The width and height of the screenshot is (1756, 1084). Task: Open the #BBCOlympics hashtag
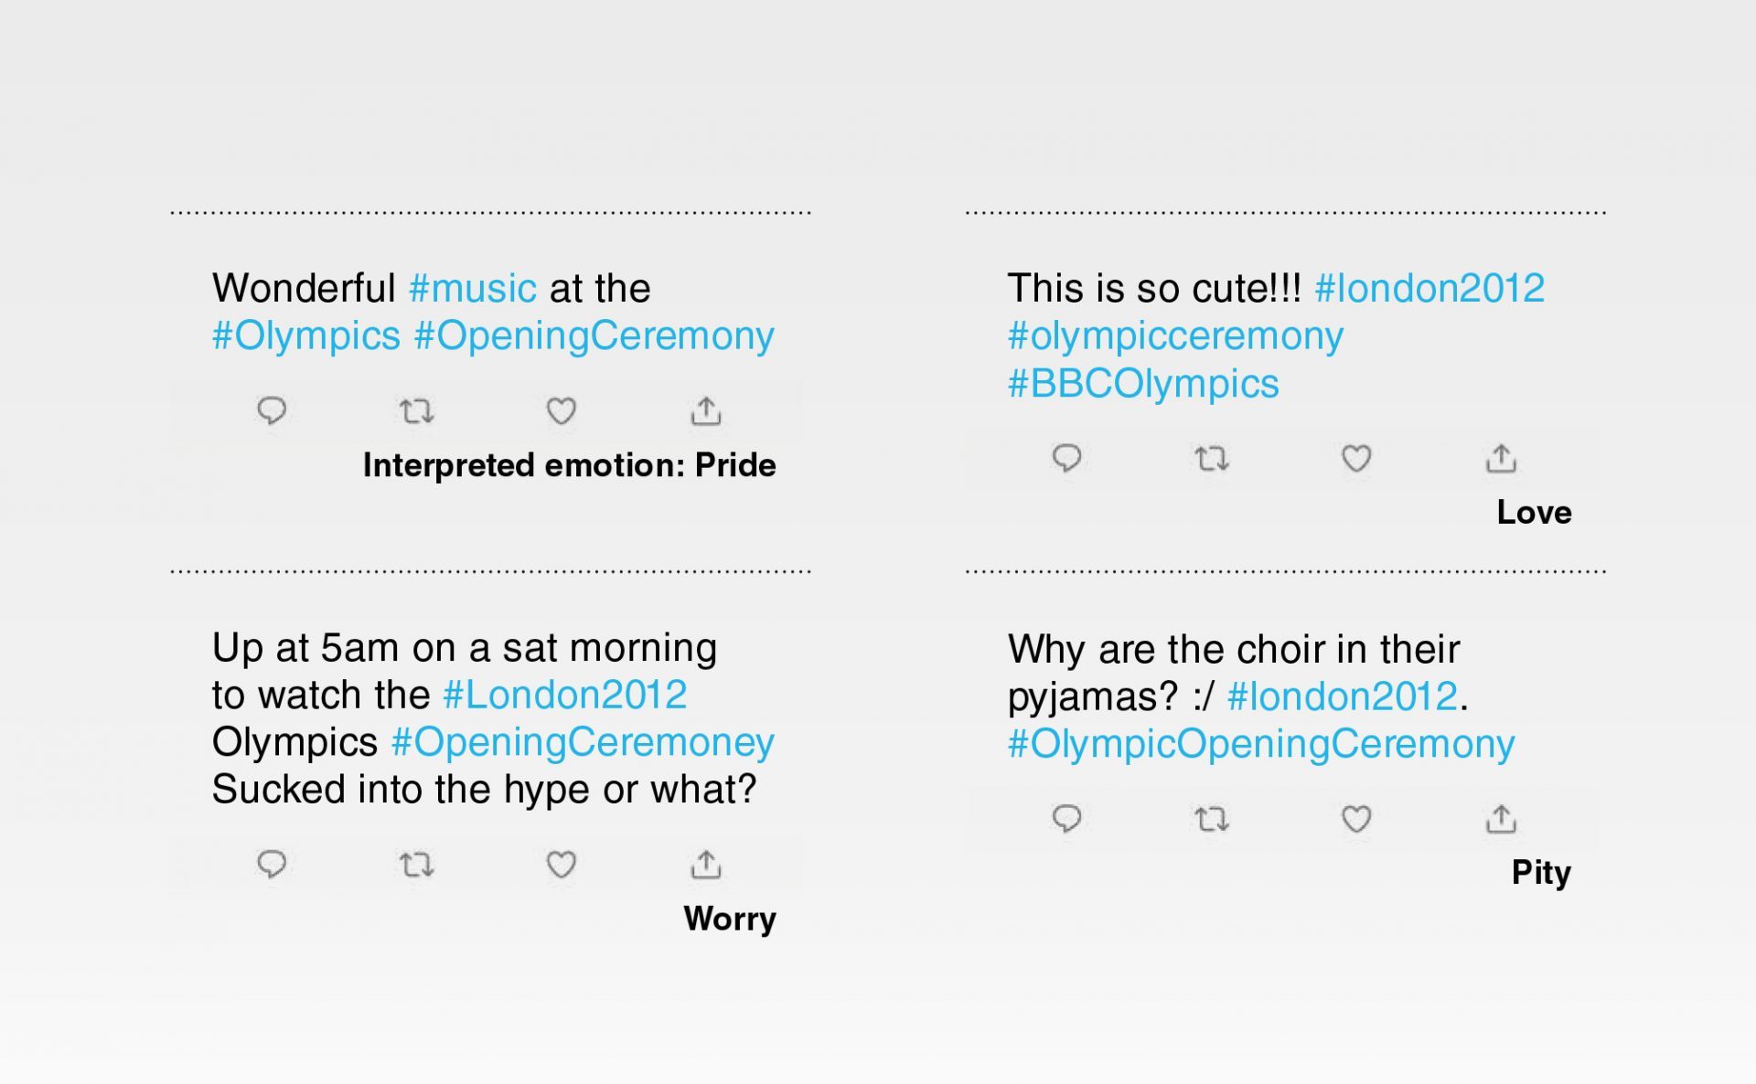point(1143,383)
